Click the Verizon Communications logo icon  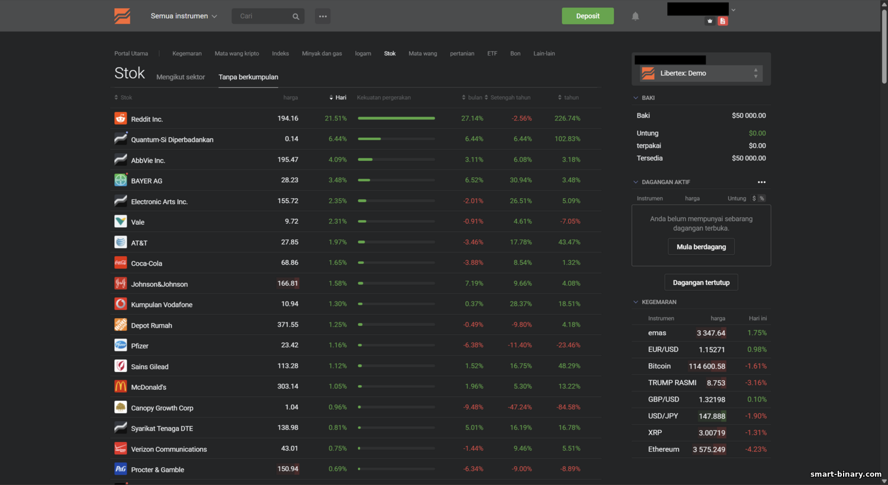[121, 448]
